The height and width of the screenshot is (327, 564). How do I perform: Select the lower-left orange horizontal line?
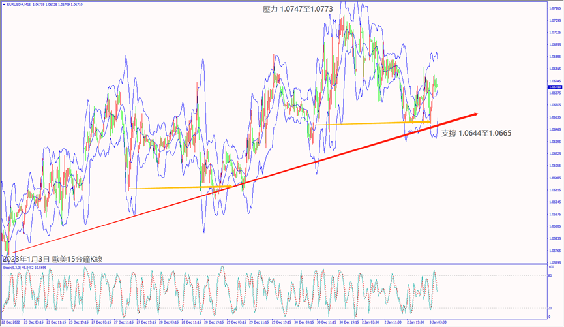[x=179, y=188]
